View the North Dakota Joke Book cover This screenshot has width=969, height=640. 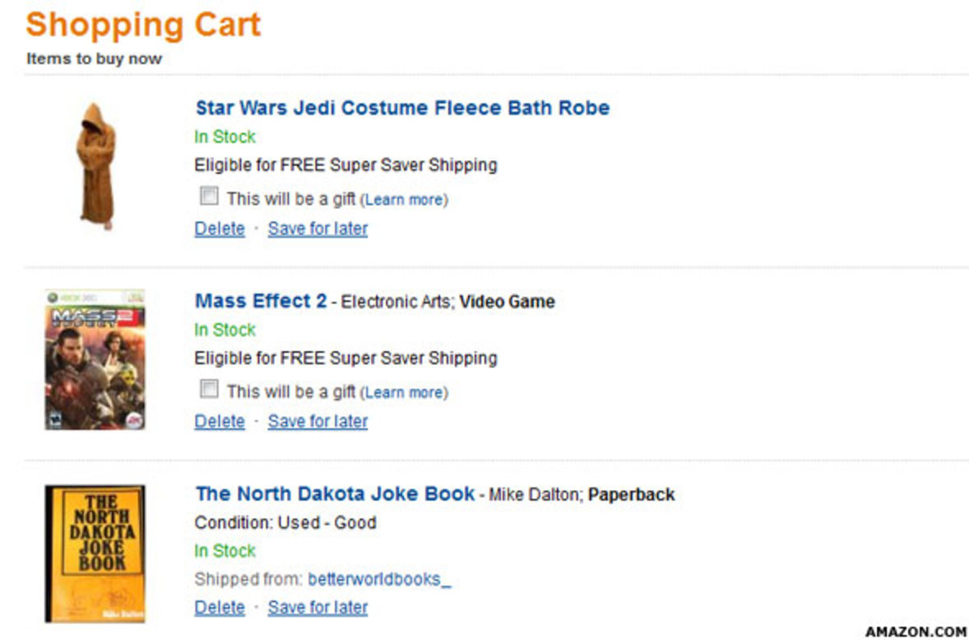[x=95, y=554]
